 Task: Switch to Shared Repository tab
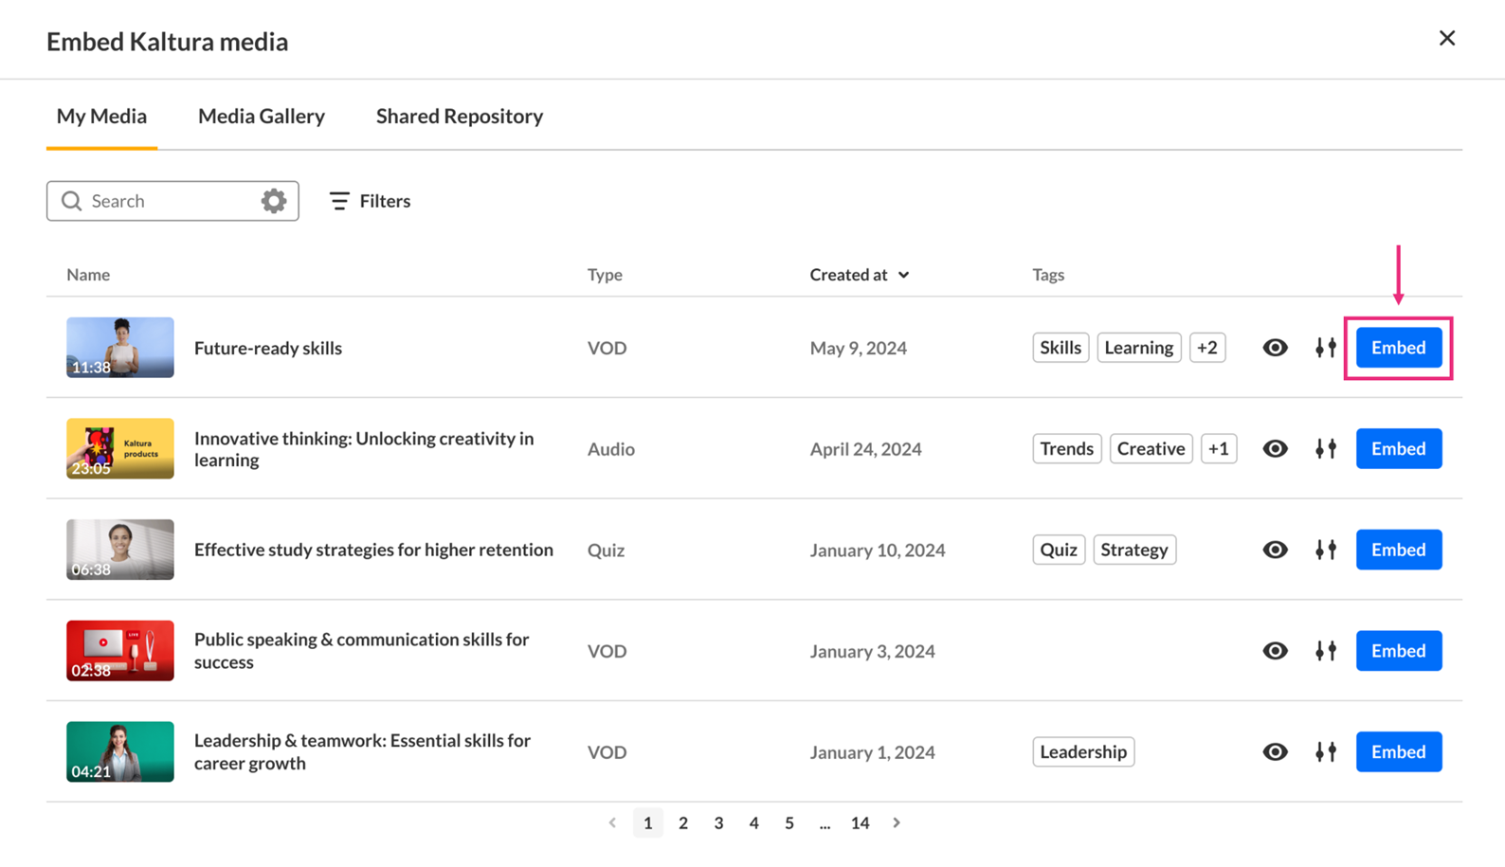tap(459, 117)
